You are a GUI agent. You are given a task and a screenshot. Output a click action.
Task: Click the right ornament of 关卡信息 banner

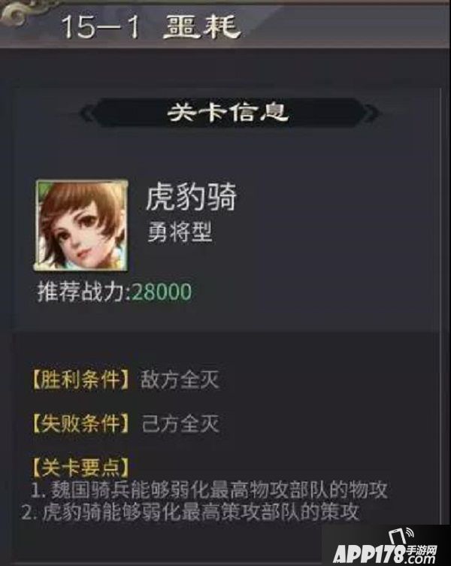click(x=370, y=114)
